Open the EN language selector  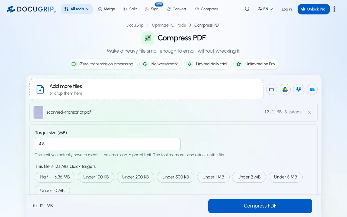point(265,9)
